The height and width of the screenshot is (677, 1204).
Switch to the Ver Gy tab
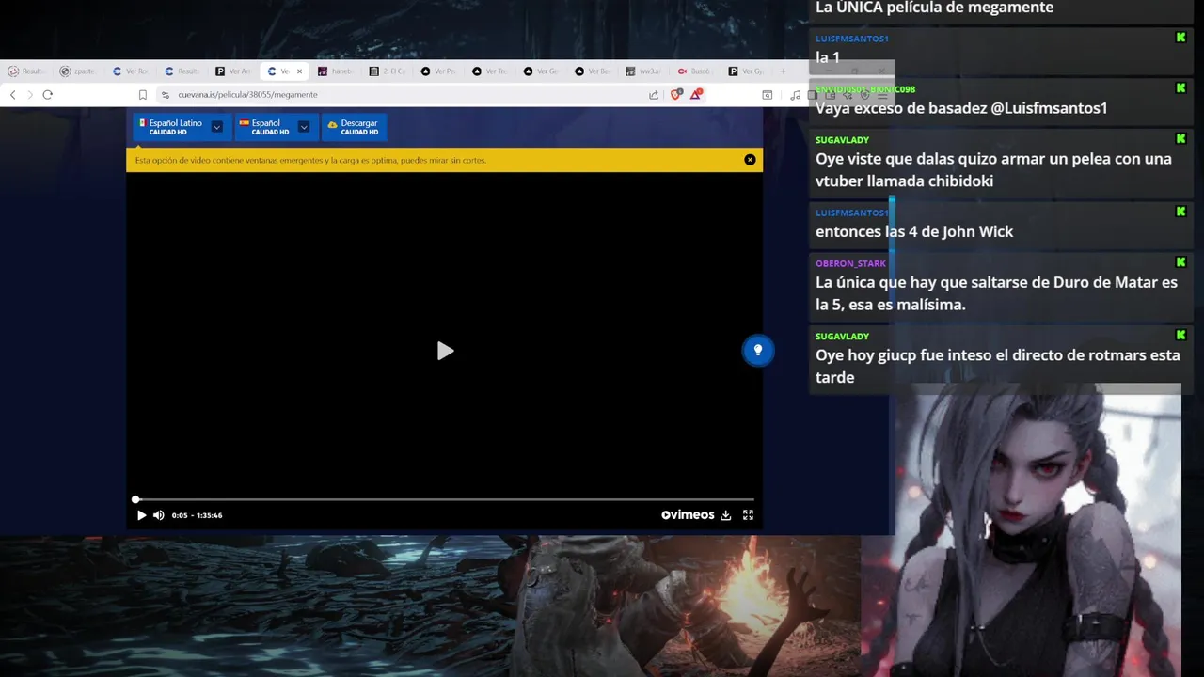[x=748, y=71]
